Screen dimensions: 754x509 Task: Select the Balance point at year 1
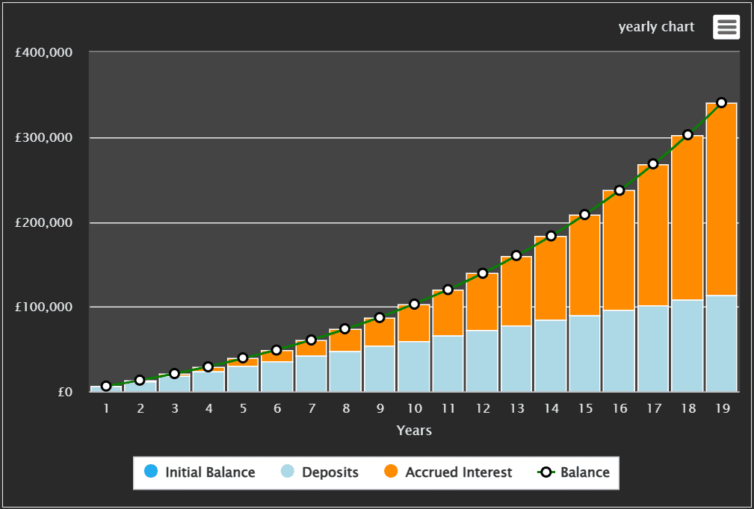point(106,386)
